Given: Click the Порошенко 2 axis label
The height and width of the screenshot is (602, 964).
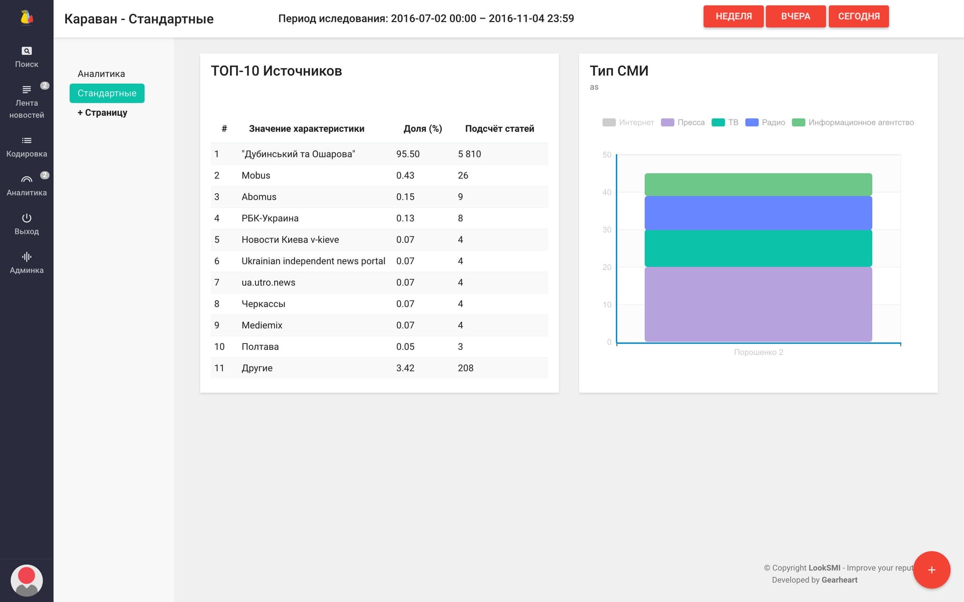Looking at the screenshot, I should [x=758, y=352].
